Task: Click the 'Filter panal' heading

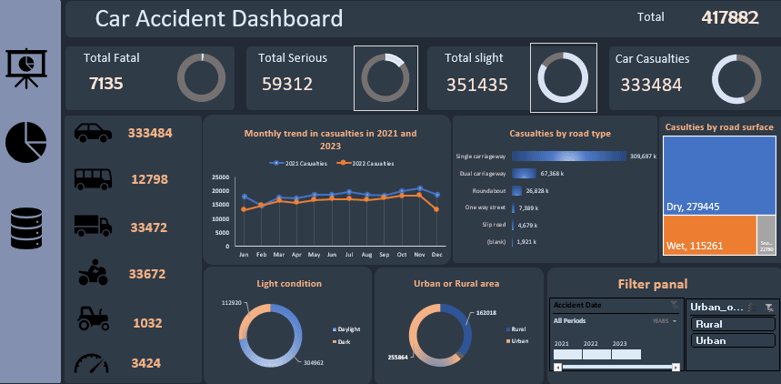Action: (653, 284)
